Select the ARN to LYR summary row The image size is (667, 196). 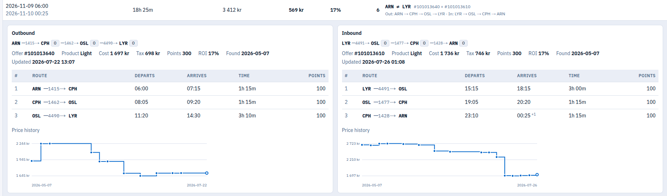[x=333, y=10]
